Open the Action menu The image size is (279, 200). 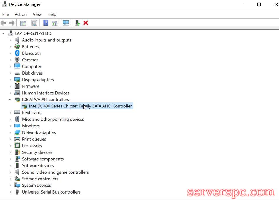tap(21, 14)
